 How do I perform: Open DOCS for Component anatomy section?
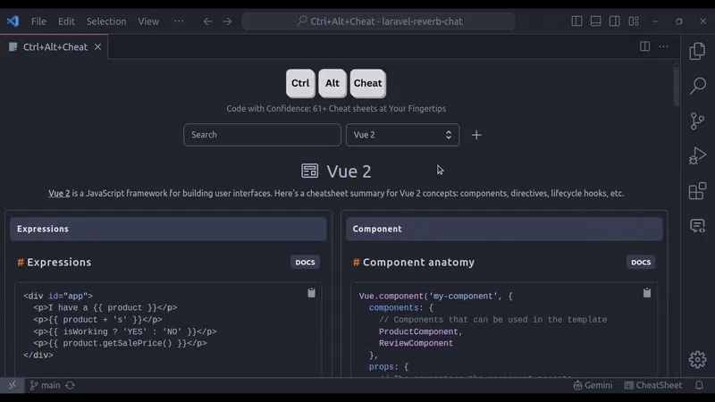[641, 262]
